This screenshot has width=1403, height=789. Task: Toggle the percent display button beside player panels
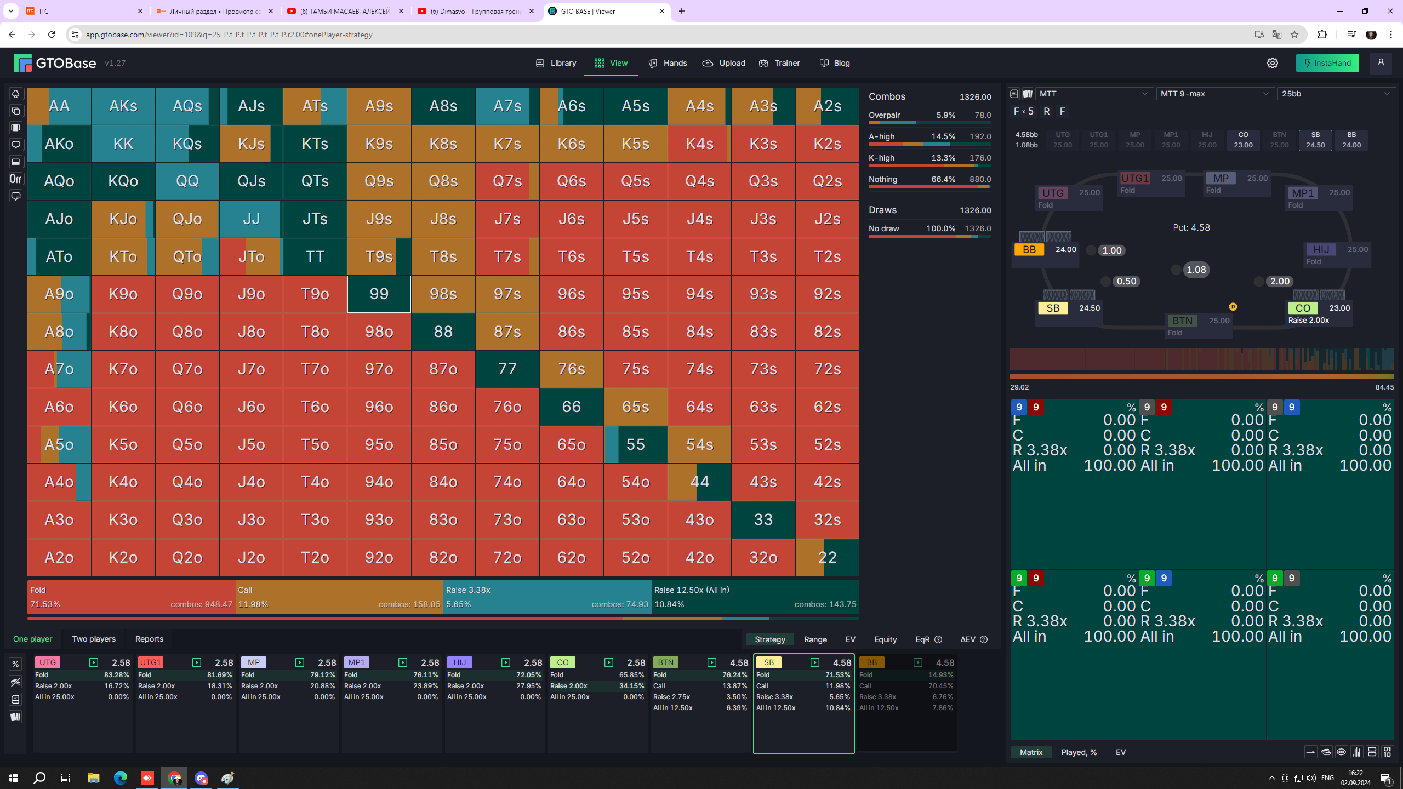pos(15,664)
